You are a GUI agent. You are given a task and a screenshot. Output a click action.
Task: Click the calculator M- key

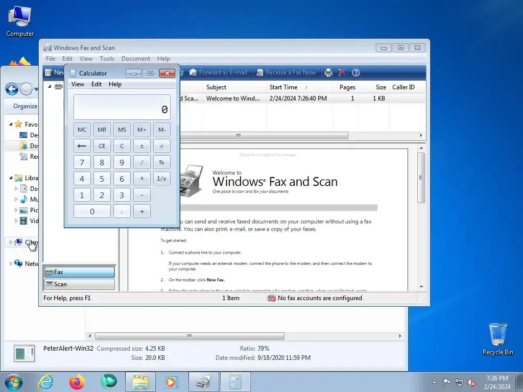click(x=162, y=130)
